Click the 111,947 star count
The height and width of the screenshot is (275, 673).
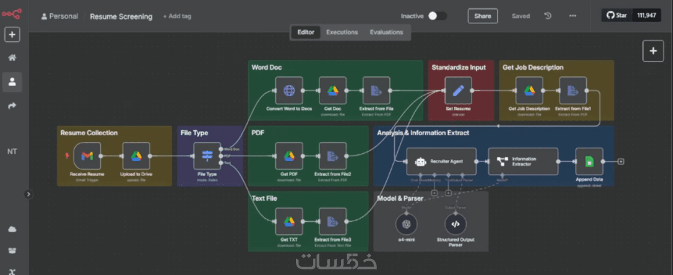tap(647, 16)
